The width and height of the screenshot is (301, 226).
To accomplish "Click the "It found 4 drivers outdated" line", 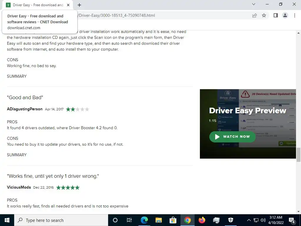I will tap(62, 128).
